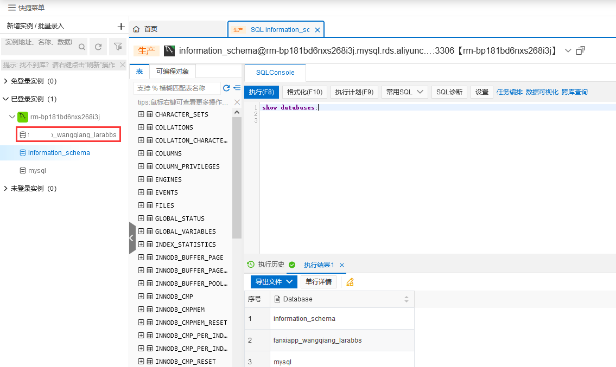Refresh the table list
The image size is (616, 367).
pyautogui.click(x=227, y=88)
